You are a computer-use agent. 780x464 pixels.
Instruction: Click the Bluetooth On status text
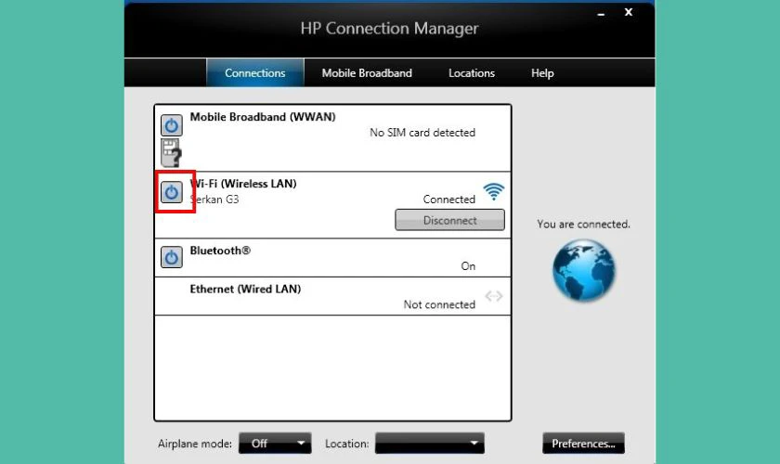[468, 266]
